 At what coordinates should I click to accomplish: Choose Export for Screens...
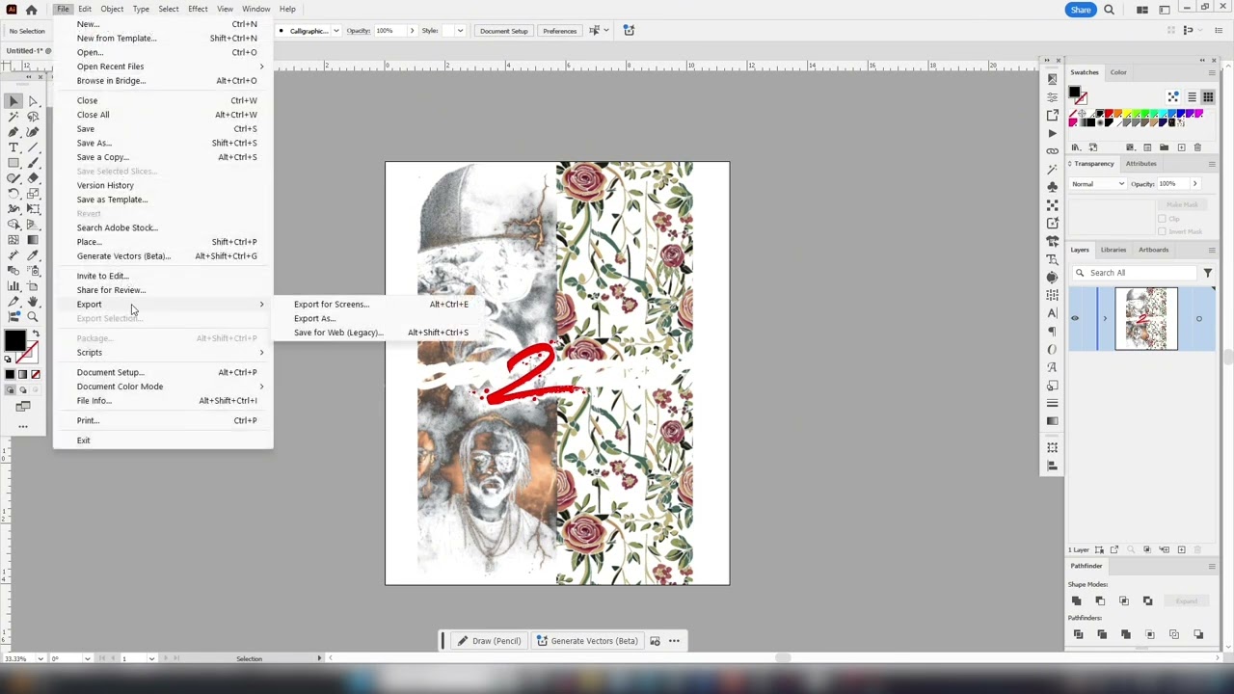click(332, 304)
